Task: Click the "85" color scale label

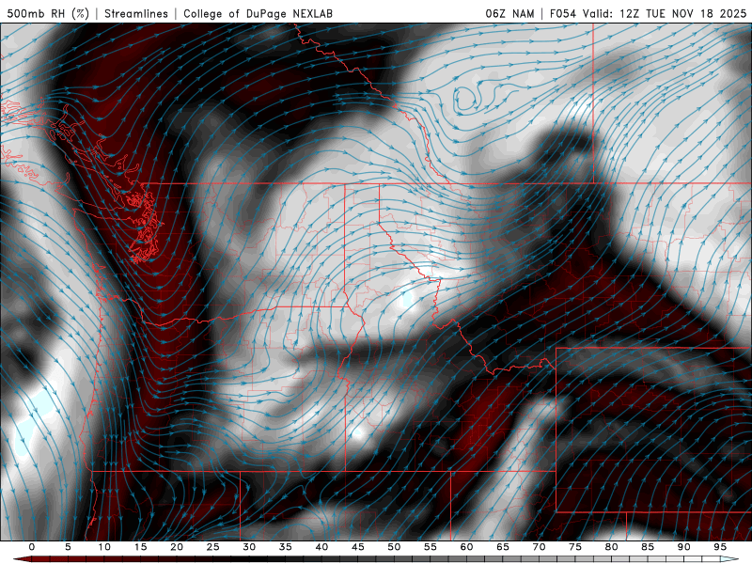Action: pos(648,547)
